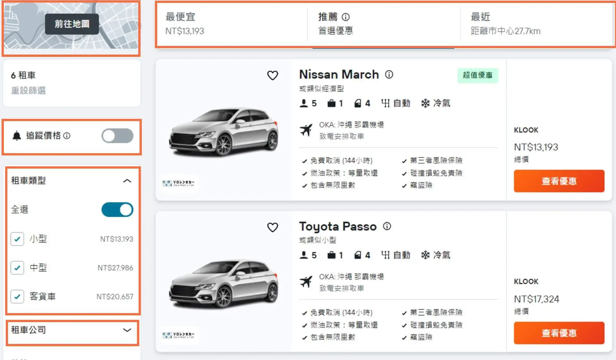Uncheck the 小型 car type filter

17,239
